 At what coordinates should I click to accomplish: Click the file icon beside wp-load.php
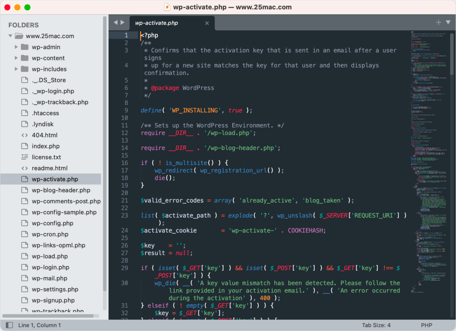pyautogui.click(x=25, y=256)
